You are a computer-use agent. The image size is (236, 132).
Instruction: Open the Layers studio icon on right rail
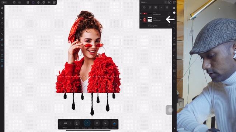pyautogui.click(x=174, y=8)
